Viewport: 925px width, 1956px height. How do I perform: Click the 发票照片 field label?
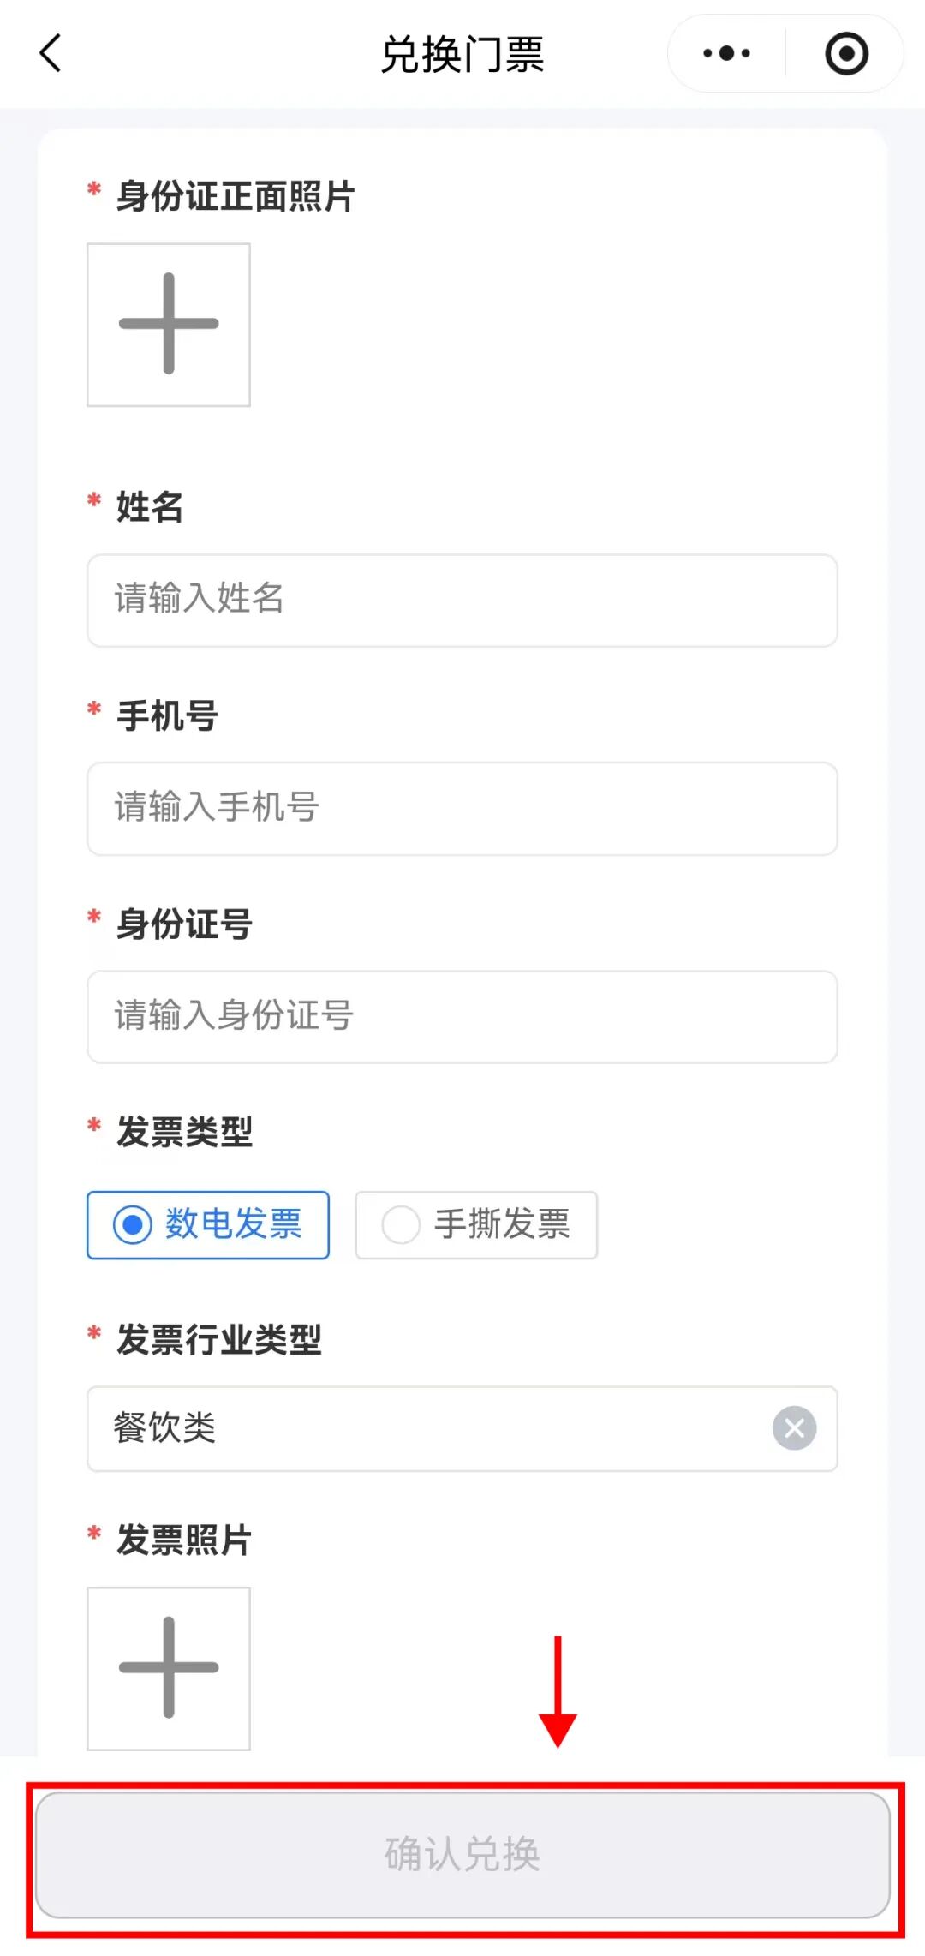184,1540
